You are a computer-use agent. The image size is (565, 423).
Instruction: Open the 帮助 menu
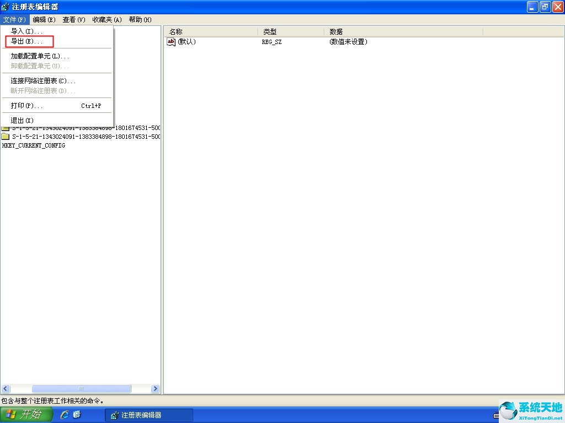(140, 19)
